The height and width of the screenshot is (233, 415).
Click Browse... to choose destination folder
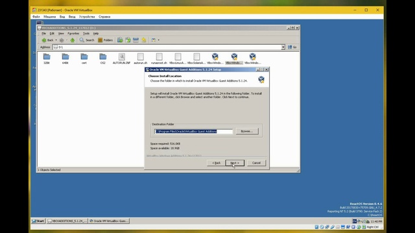[247, 131]
